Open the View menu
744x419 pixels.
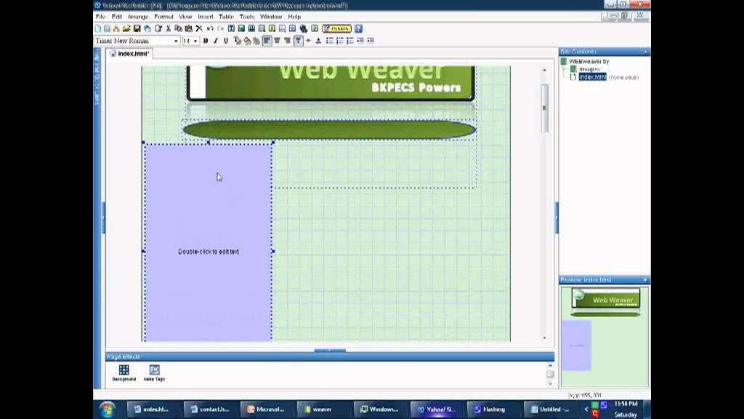(185, 17)
